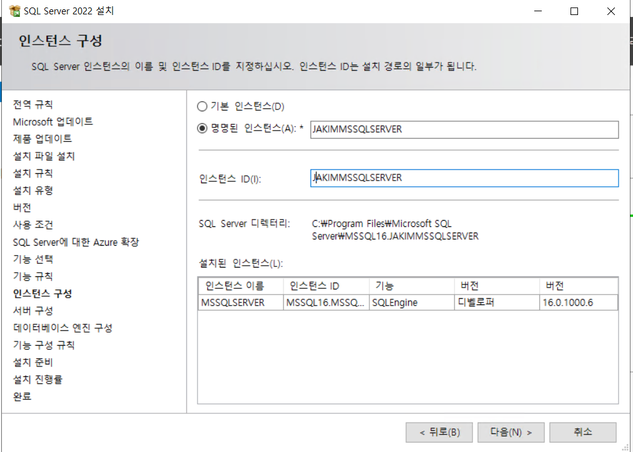Screen dimensions: 633x452
Task: Click the 설치 준비 step
Action: tap(32, 363)
